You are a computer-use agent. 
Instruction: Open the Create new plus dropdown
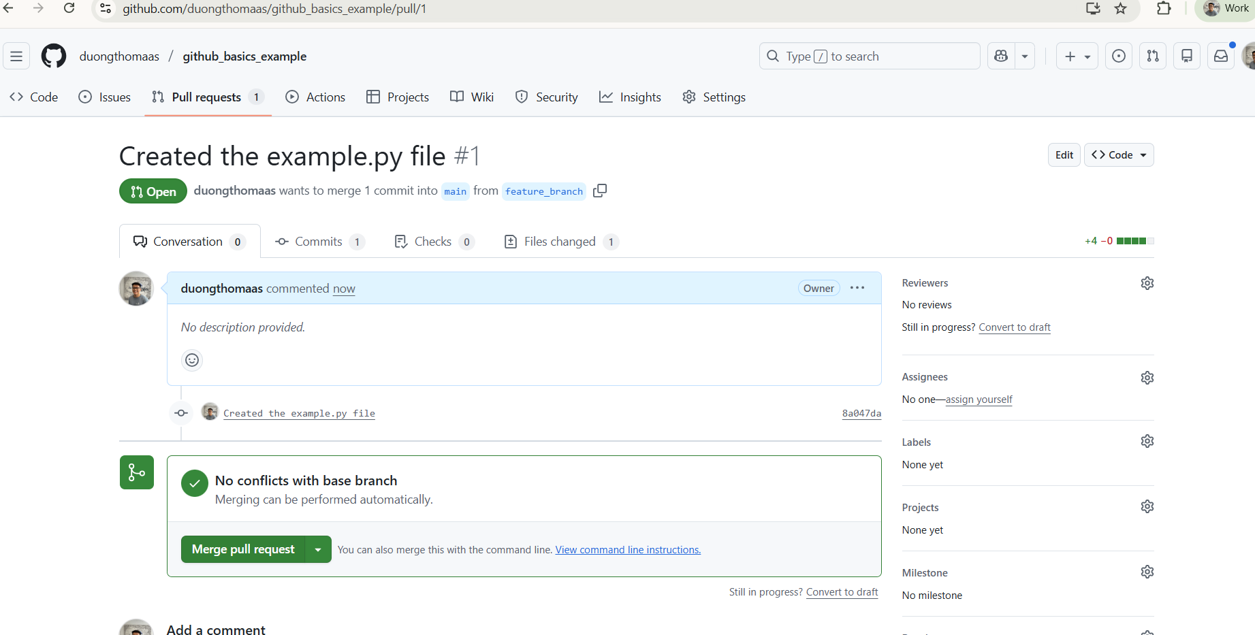[1077, 56]
